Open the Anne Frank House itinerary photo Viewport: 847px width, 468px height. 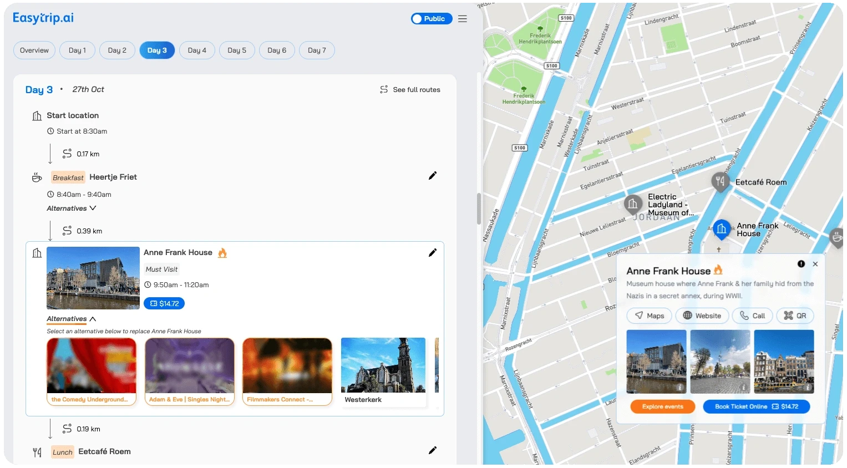coord(93,278)
